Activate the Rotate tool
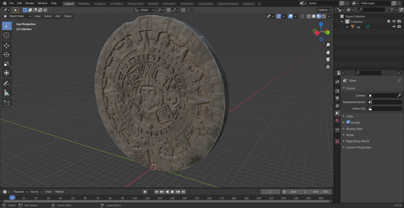404x208 pixels. point(7,55)
